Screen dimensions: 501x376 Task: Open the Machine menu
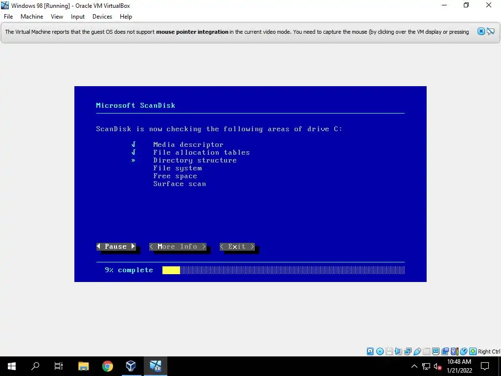32,17
